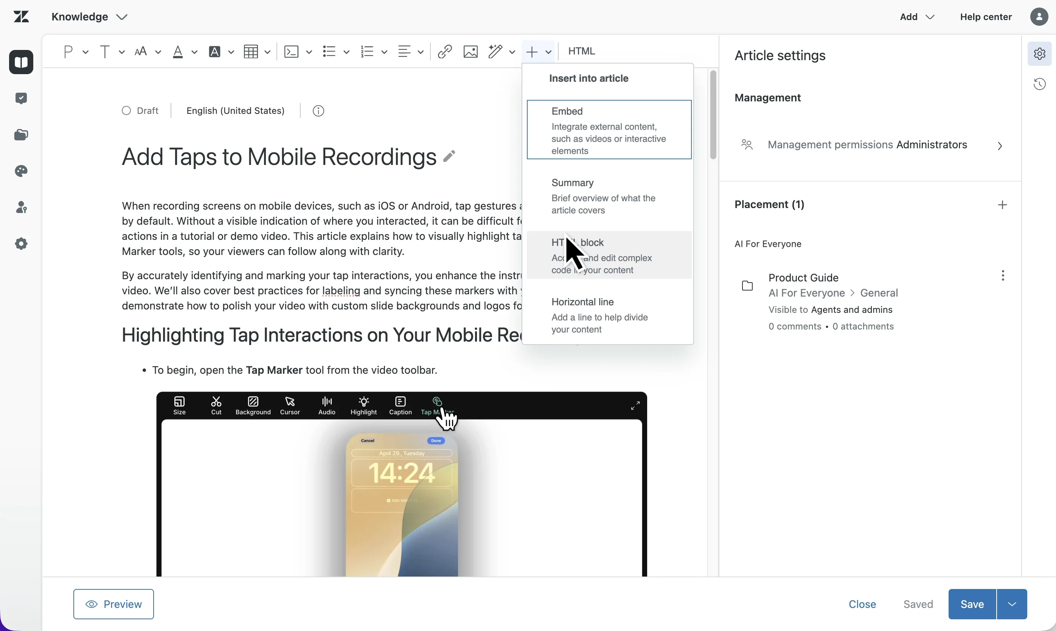Viewport: 1056px width, 631px height.
Task: Select Summary from Insert menu
Action: click(609, 196)
